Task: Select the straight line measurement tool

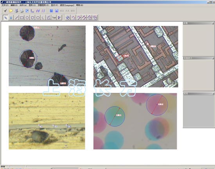Action: click(x=16, y=18)
